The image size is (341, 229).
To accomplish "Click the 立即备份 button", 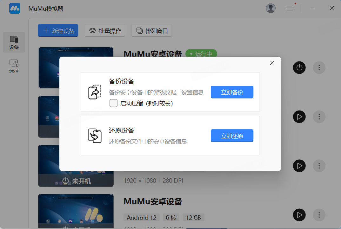I will [x=232, y=92].
